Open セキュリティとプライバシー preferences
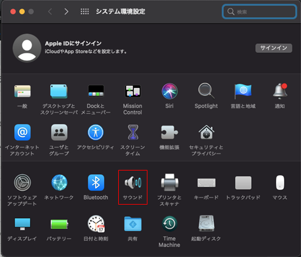 (x=207, y=132)
